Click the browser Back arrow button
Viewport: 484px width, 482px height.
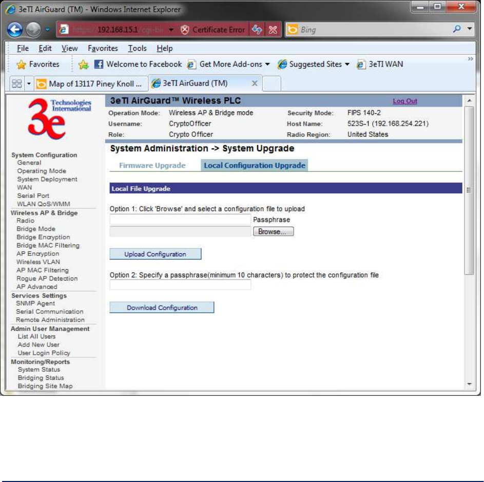(x=15, y=30)
